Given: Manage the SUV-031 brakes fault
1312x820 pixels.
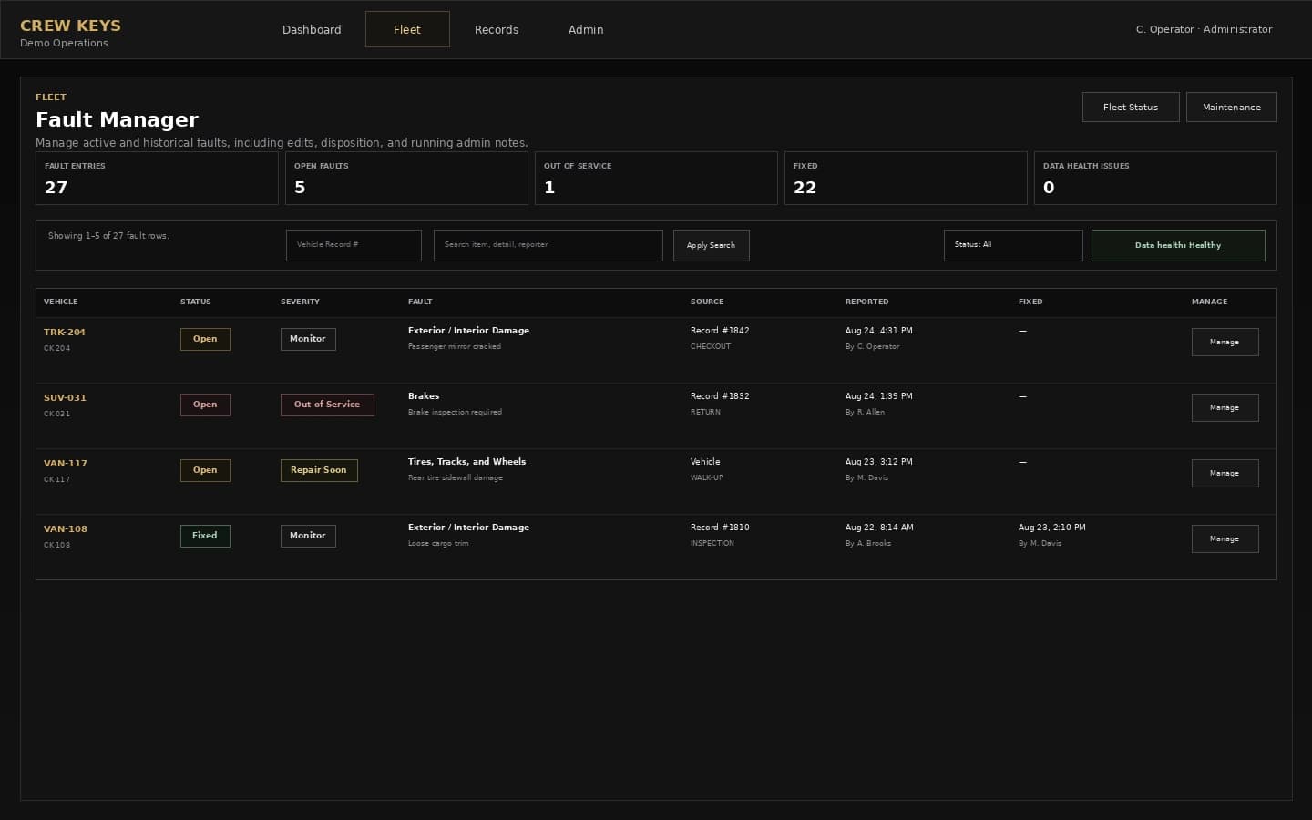Looking at the screenshot, I should point(1225,407).
